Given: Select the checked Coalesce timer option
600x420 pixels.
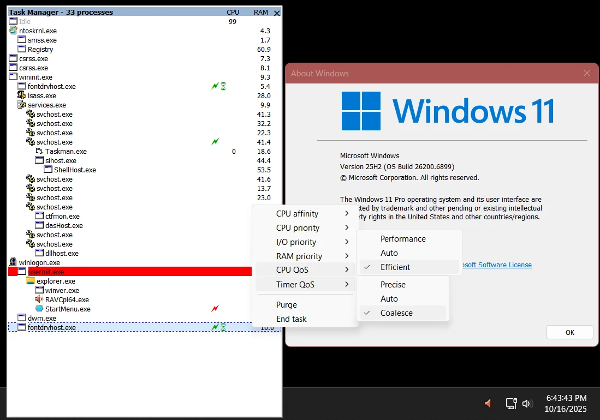Looking at the screenshot, I should click(x=402, y=313).
